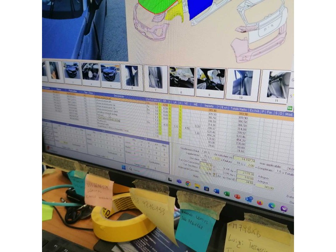Open photo thumbnail number 8
Image resolution: width=336 pixels, height=252 pixels.
[x=182, y=80]
